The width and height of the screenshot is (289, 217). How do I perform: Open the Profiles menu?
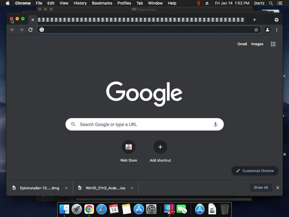[124, 3]
